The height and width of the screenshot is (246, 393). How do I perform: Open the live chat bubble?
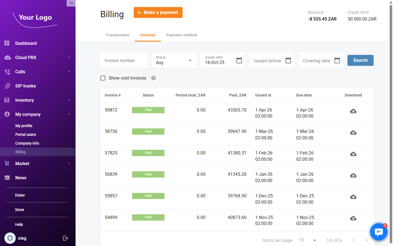pos(379,232)
